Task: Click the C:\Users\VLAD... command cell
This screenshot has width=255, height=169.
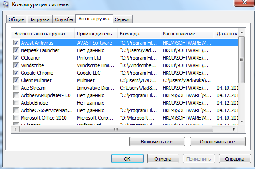Action: pyautogui.click(x=138, y=80)
